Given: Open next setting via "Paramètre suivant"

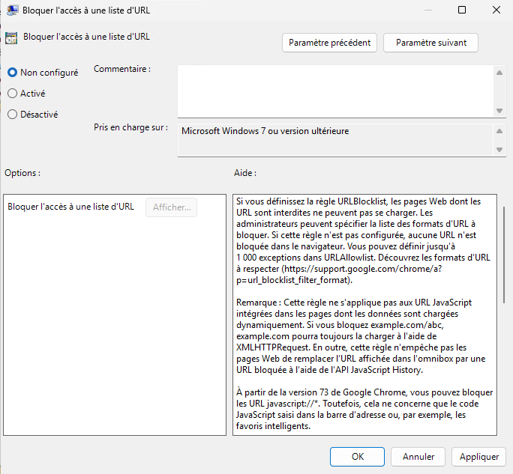Looking at the screenshot, I should [430, 43].
